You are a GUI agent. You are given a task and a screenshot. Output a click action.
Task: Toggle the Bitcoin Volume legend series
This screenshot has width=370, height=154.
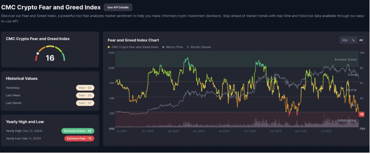(199, 47)
